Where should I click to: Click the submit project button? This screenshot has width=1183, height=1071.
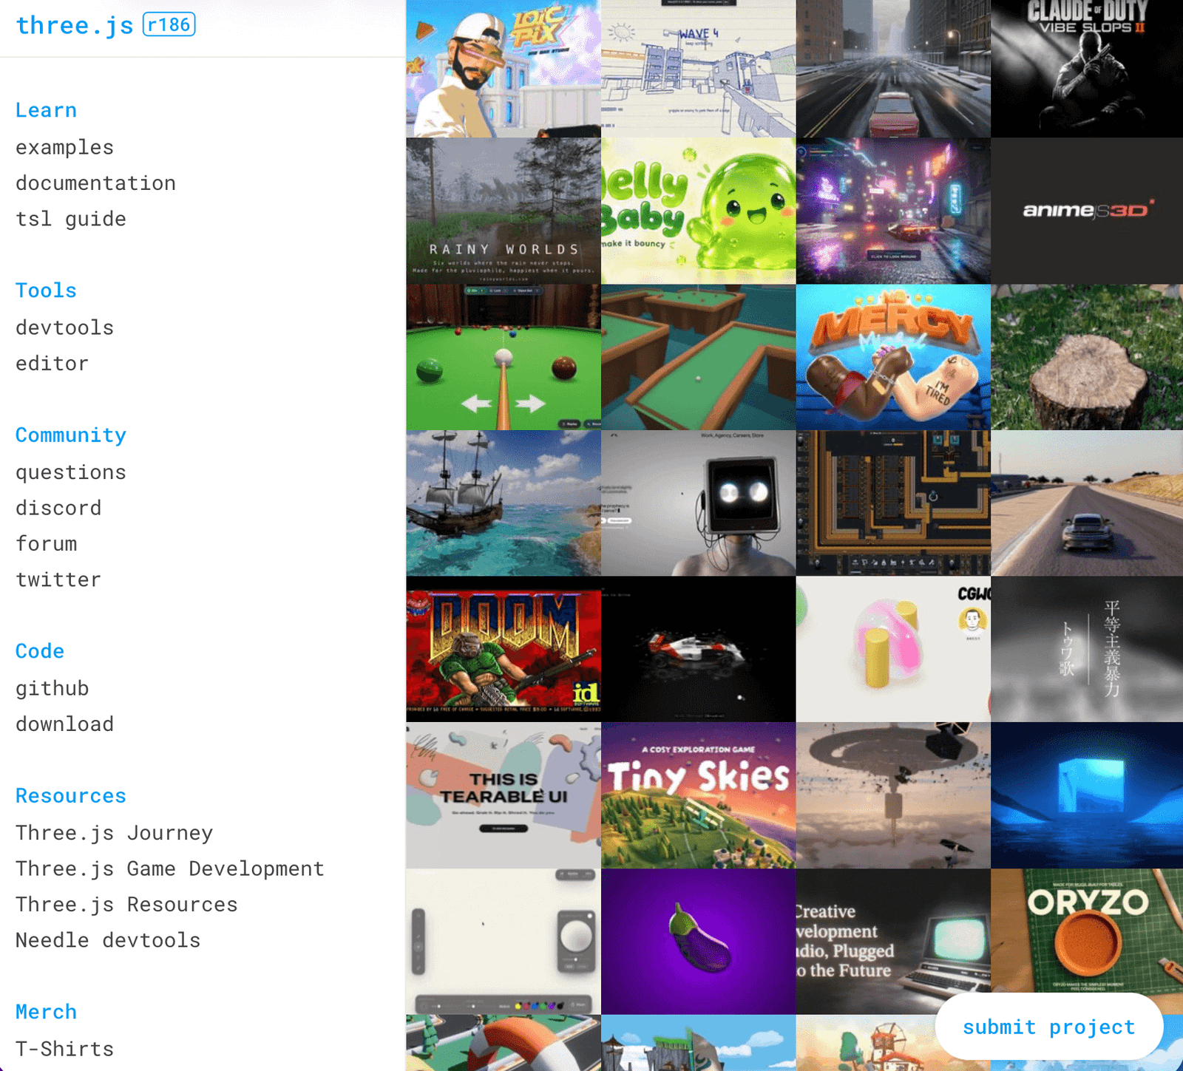pos(1049,1027)
